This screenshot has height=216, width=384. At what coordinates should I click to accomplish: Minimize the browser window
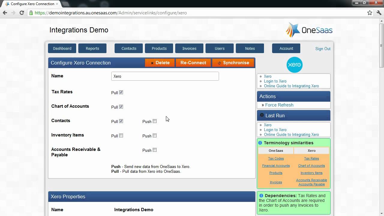[356, 3]
